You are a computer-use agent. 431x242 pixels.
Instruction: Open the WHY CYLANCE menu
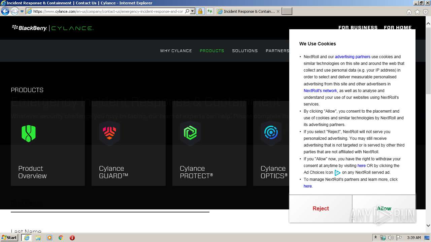pos(176,51)
